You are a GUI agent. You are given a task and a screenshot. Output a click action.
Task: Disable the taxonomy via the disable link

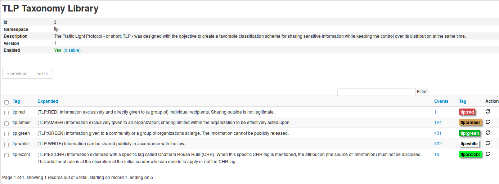[72, 50]
